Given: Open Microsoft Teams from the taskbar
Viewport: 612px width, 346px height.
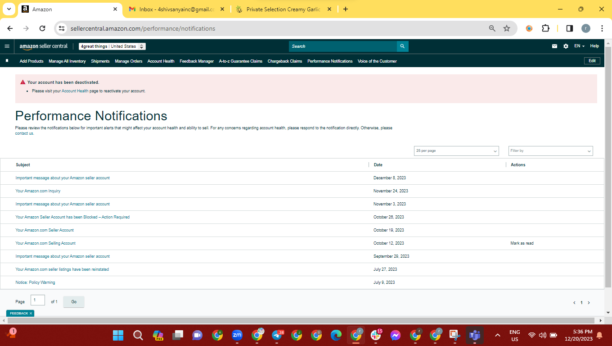Looking at the screenshot, I should pos(475,335).
